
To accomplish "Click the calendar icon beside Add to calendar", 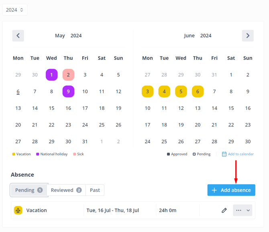I will coord(224,154).
